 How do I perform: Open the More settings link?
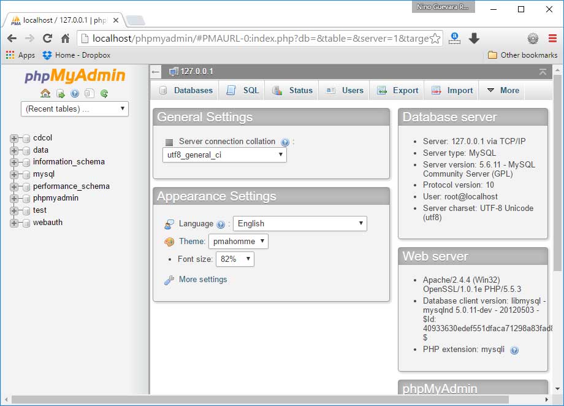coord(203,280)
